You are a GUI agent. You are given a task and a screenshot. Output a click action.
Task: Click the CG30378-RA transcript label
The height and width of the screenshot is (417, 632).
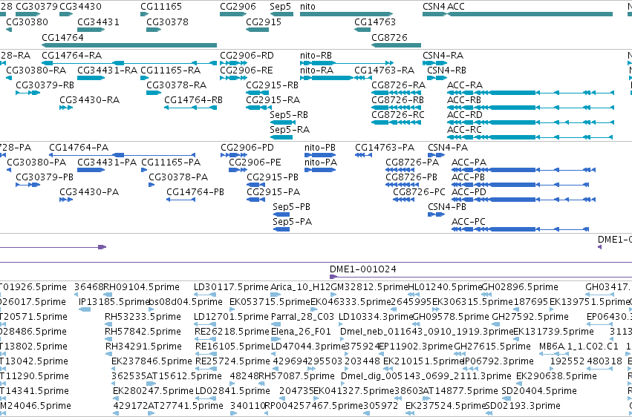point(177,85)
